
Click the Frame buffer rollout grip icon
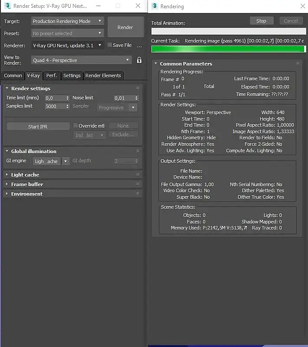[138, 184]
